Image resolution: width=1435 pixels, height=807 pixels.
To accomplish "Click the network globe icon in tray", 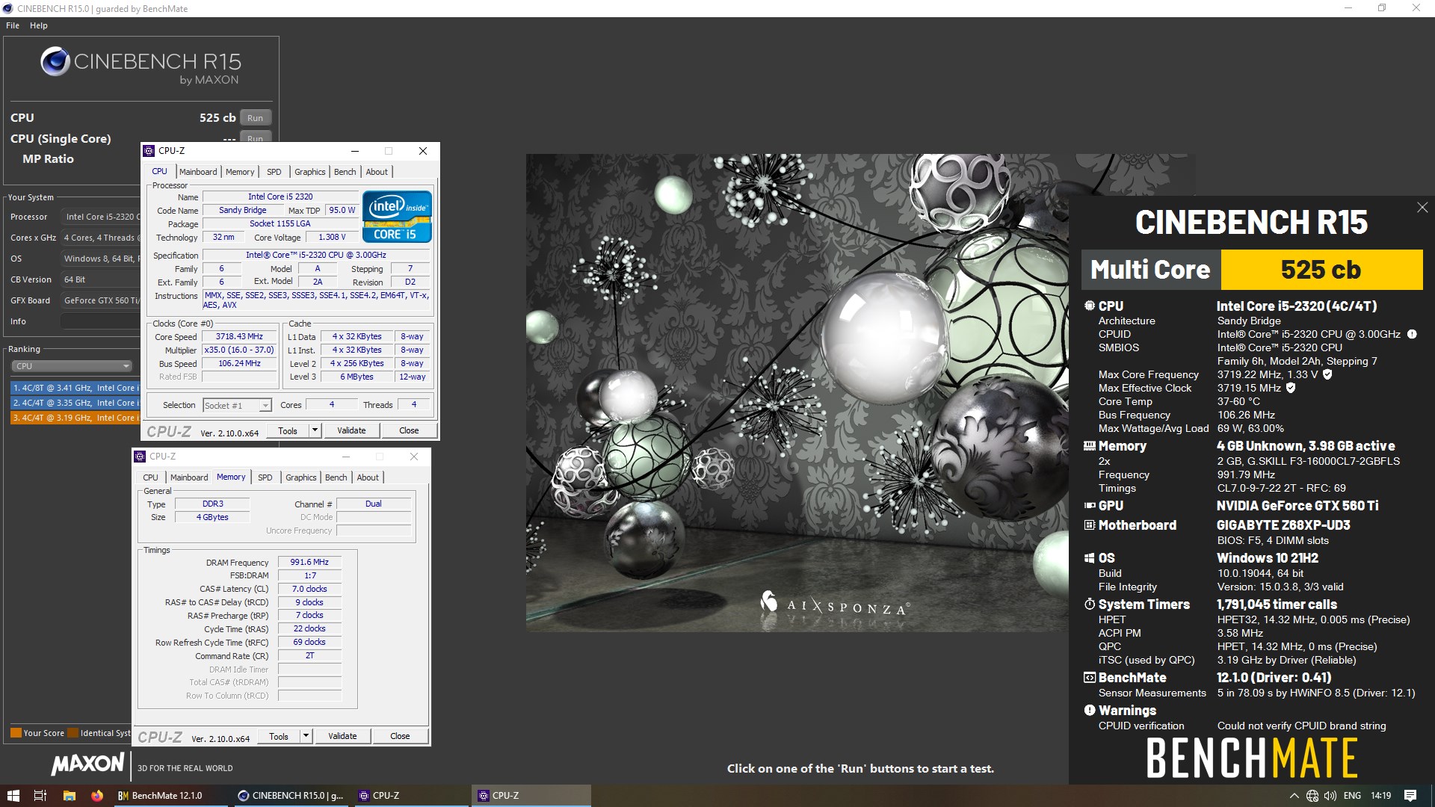I will [1312, 796].
